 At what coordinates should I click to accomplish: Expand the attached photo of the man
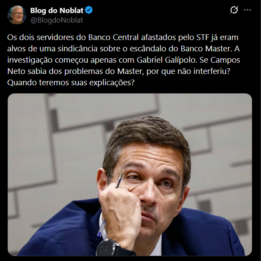click(x=130, y=174)
